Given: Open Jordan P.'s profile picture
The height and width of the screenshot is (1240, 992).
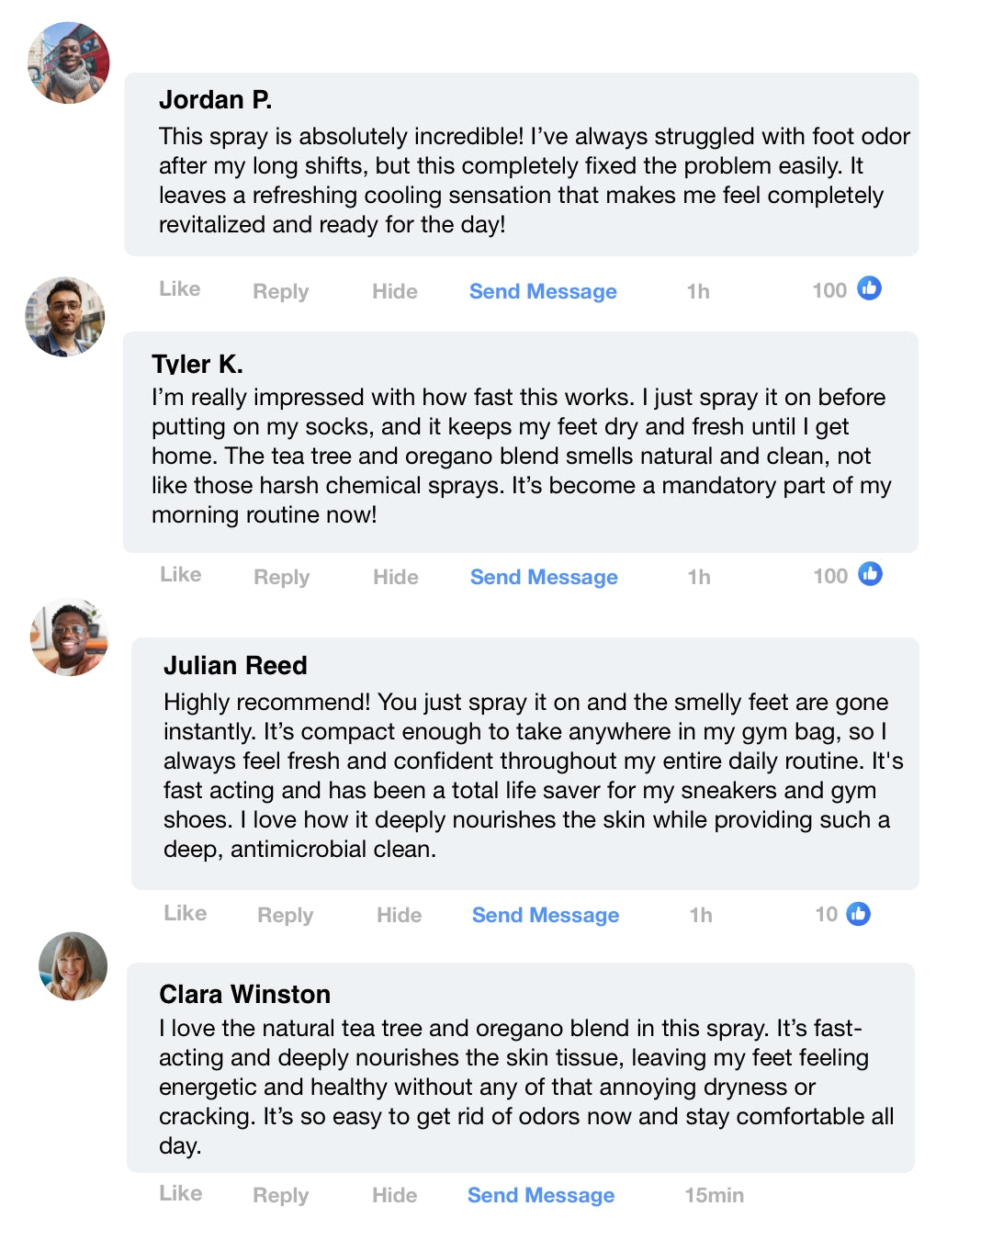Looking at the screenshot, I should [x=69, y=62].
